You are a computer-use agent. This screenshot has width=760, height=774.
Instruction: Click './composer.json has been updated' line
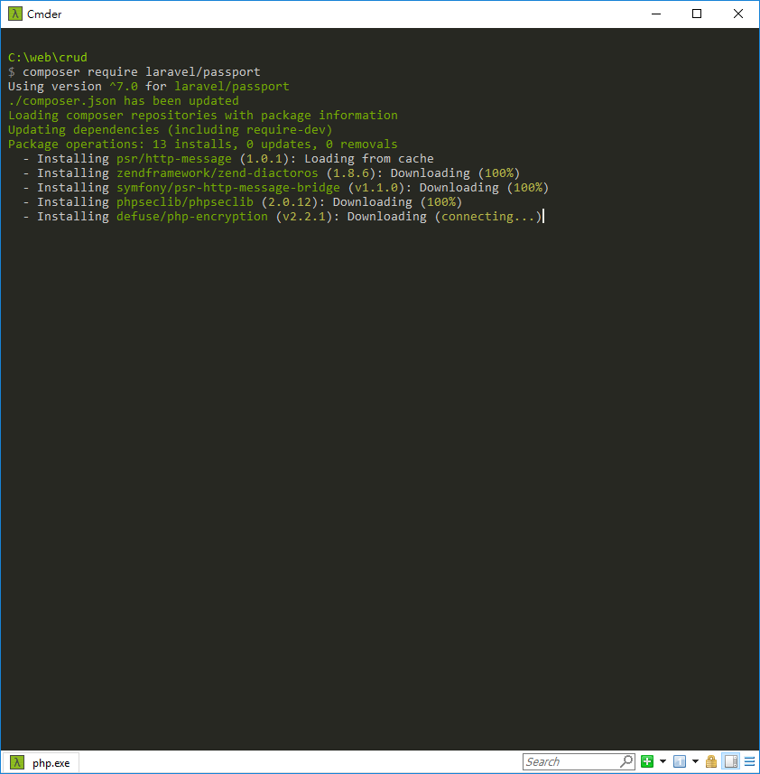(124, 100)
